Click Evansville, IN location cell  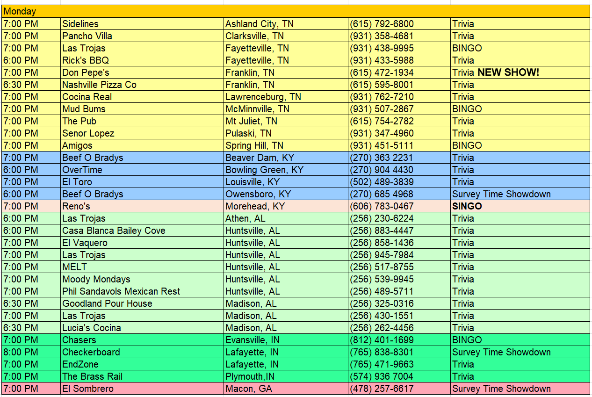pyautogui.click(x=286, y=340)
